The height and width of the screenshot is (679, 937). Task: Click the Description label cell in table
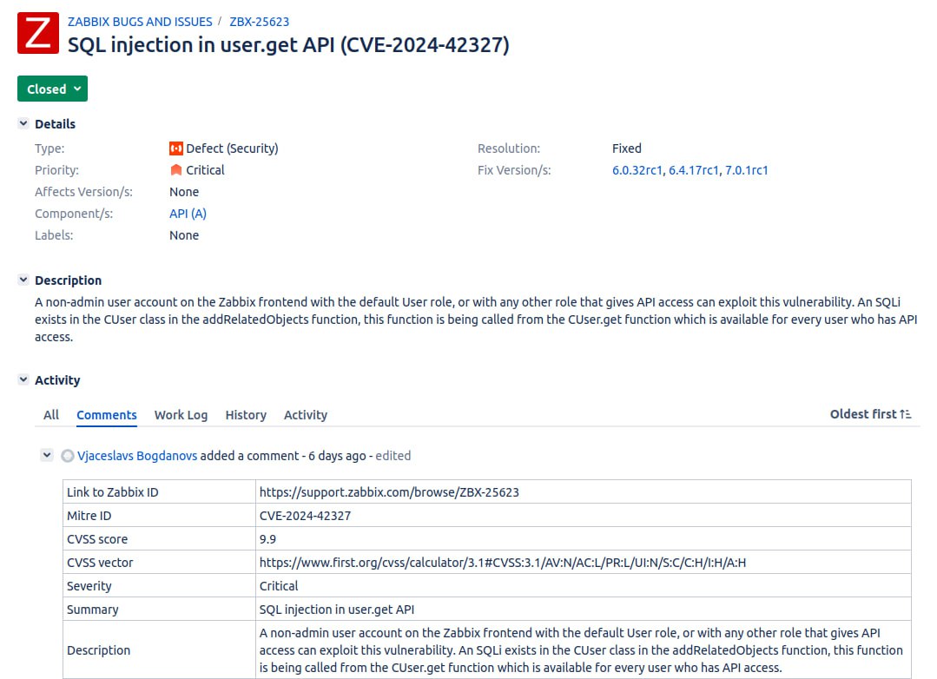click(159, 649)
